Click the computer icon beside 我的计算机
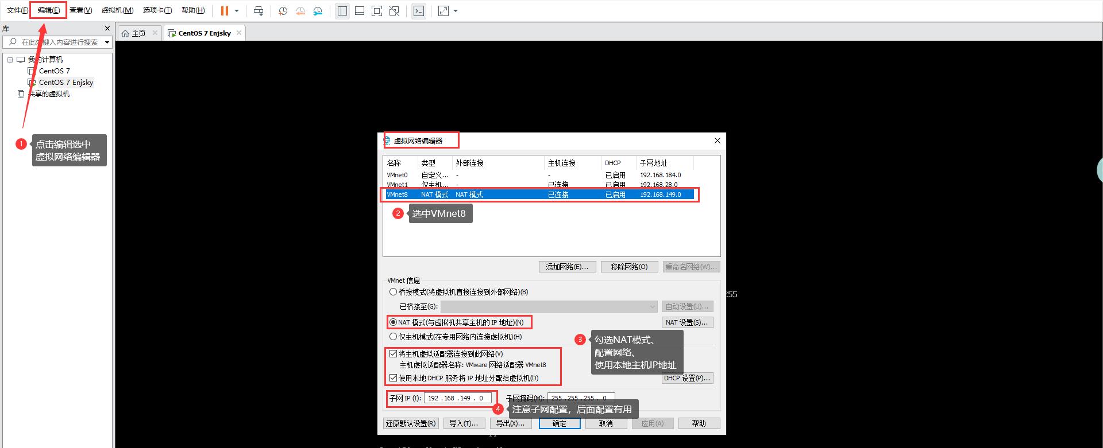The image size is (1103, 448). coord(21,60)
